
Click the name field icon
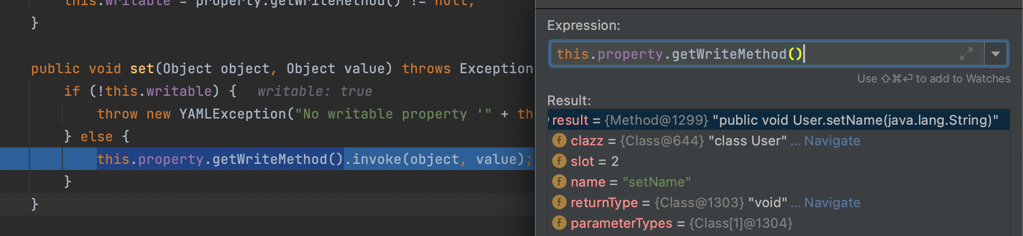pos(559,182)
